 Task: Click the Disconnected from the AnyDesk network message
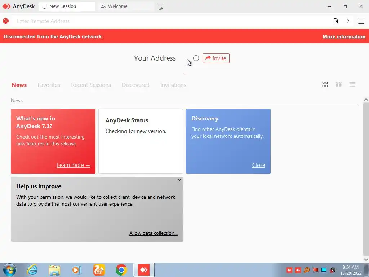point(53,36)
